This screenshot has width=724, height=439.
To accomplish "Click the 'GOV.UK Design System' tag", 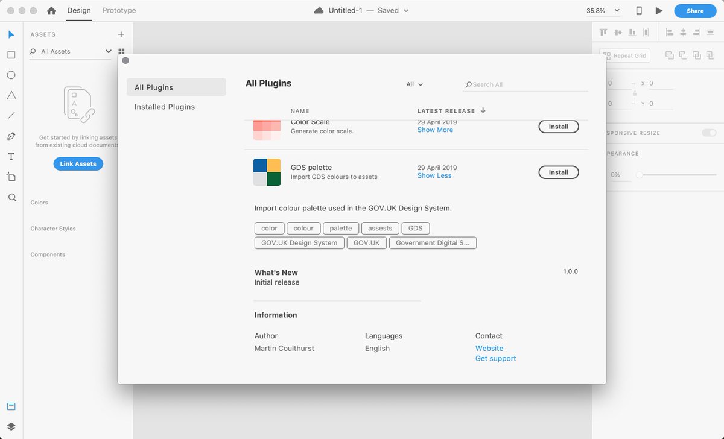I will 299,243.
